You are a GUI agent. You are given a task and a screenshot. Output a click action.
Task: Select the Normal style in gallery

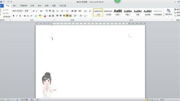click(98, 12)
